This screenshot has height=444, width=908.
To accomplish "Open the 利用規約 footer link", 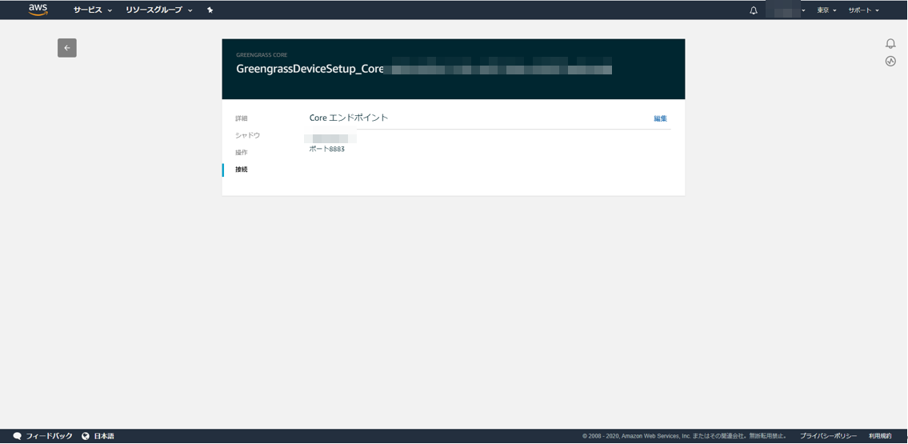I will tap(880, 436).
